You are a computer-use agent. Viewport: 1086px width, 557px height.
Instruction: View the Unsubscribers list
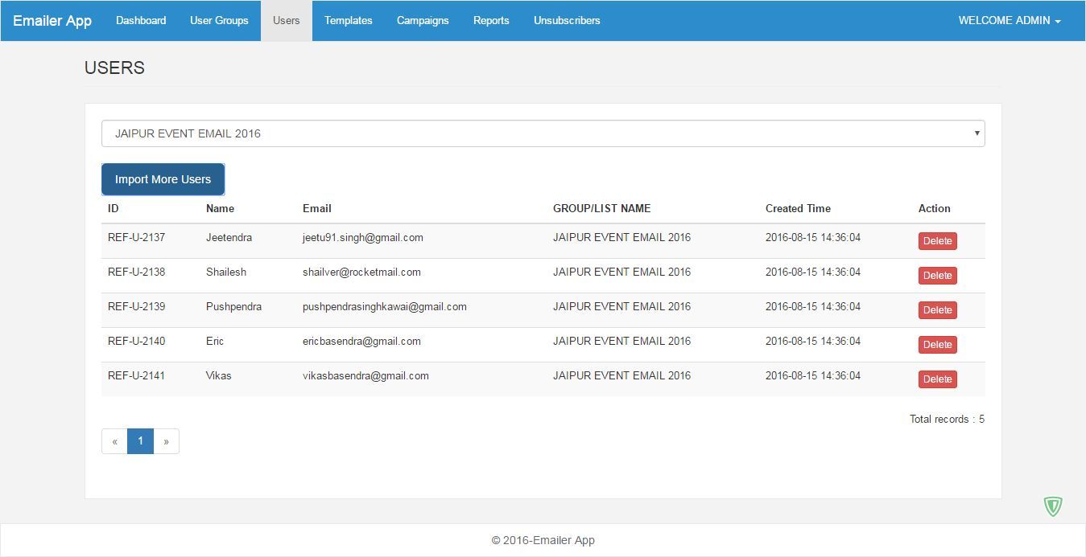tap(567, 21)
